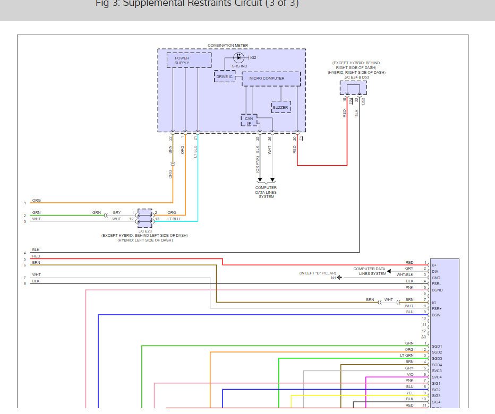Screen dimensions: 495x414
Task: Click the POWER SUPPLY box
Action: click(189, 61)
